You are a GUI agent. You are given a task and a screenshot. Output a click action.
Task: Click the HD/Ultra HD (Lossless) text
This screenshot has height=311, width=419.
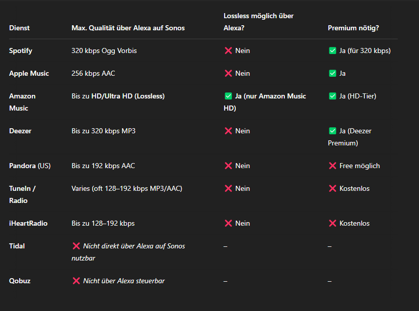tap(128, 96)
